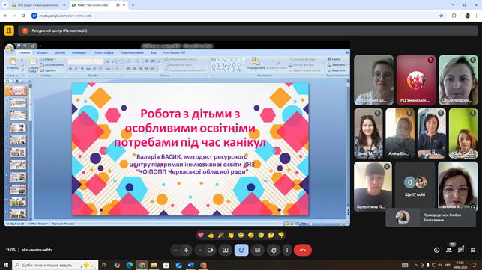Expand audio settings left of microphone
Screen dimensions: 482x270
coord(176,250)
